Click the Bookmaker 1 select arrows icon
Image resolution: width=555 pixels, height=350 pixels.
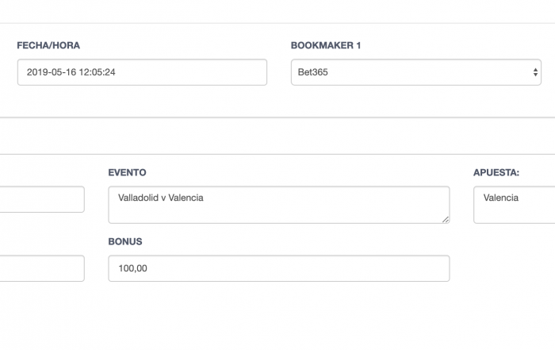click(x=535, y=72)
